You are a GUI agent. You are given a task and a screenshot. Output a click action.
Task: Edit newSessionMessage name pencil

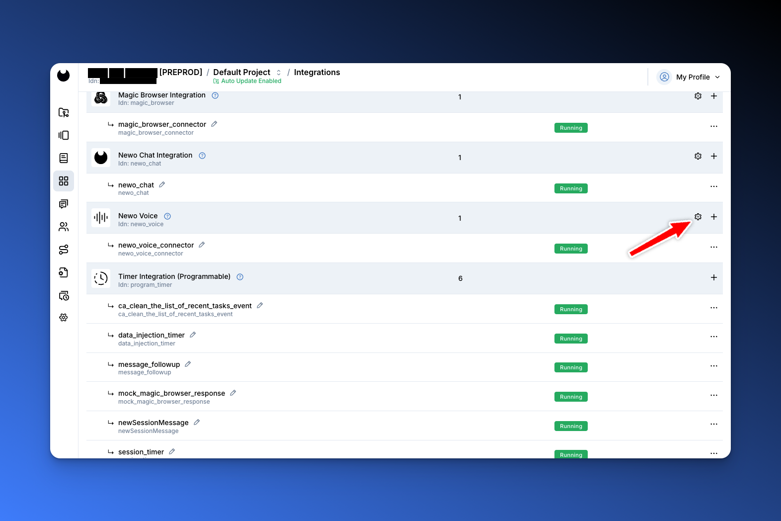pos(197,422)
